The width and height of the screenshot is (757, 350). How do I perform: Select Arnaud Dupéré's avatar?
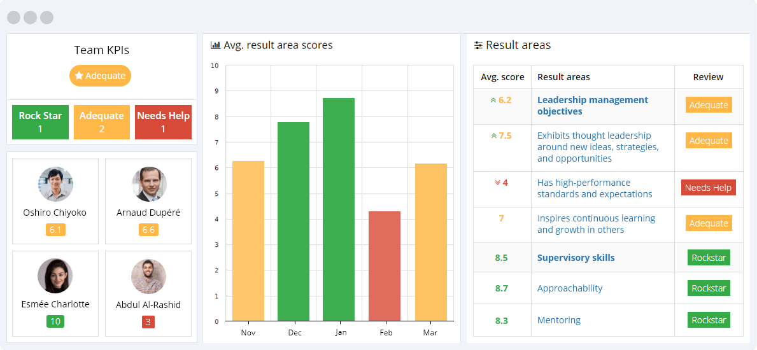pyautogui.click(x=148, y=185)
